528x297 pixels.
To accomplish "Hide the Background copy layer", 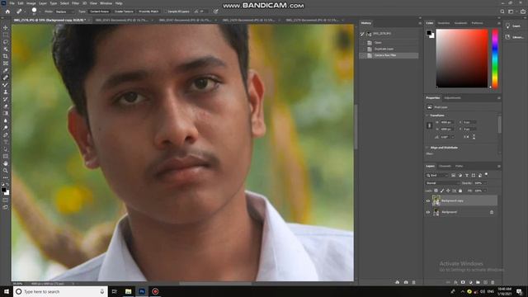I will 428,200.
